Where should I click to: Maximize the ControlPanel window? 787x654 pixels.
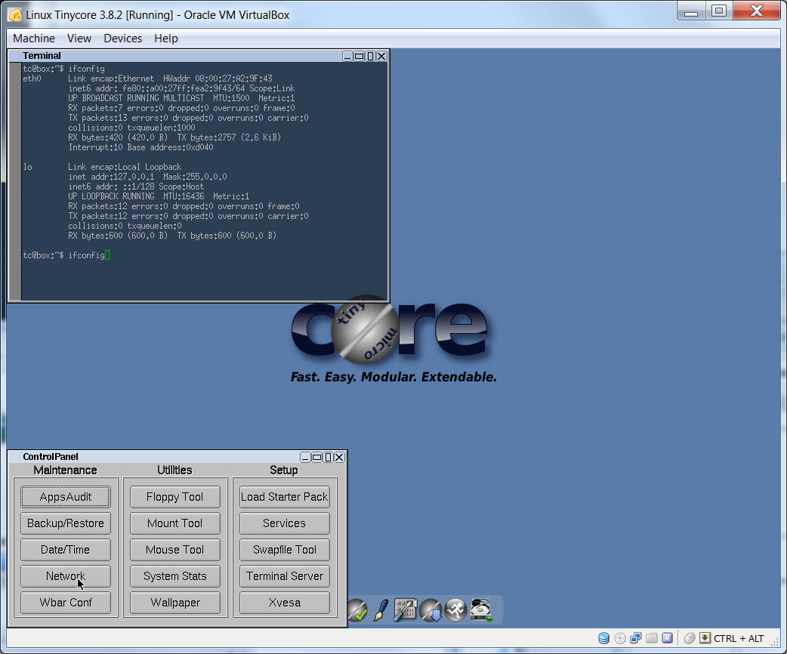coord(316,457)
